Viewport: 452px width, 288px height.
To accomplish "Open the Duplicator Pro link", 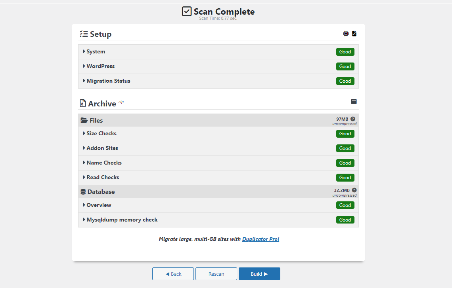I will pyautogui.click(x=260, y=239).
